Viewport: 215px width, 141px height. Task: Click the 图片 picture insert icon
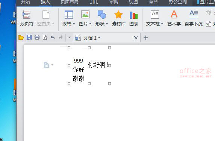pos(85,15)
